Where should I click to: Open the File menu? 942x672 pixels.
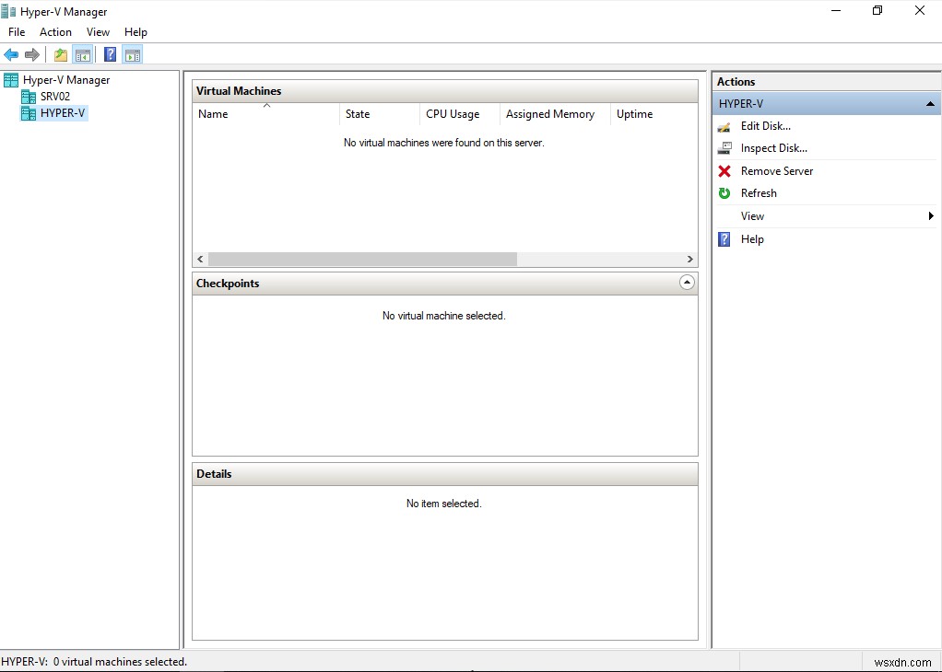tap(17, 32)
